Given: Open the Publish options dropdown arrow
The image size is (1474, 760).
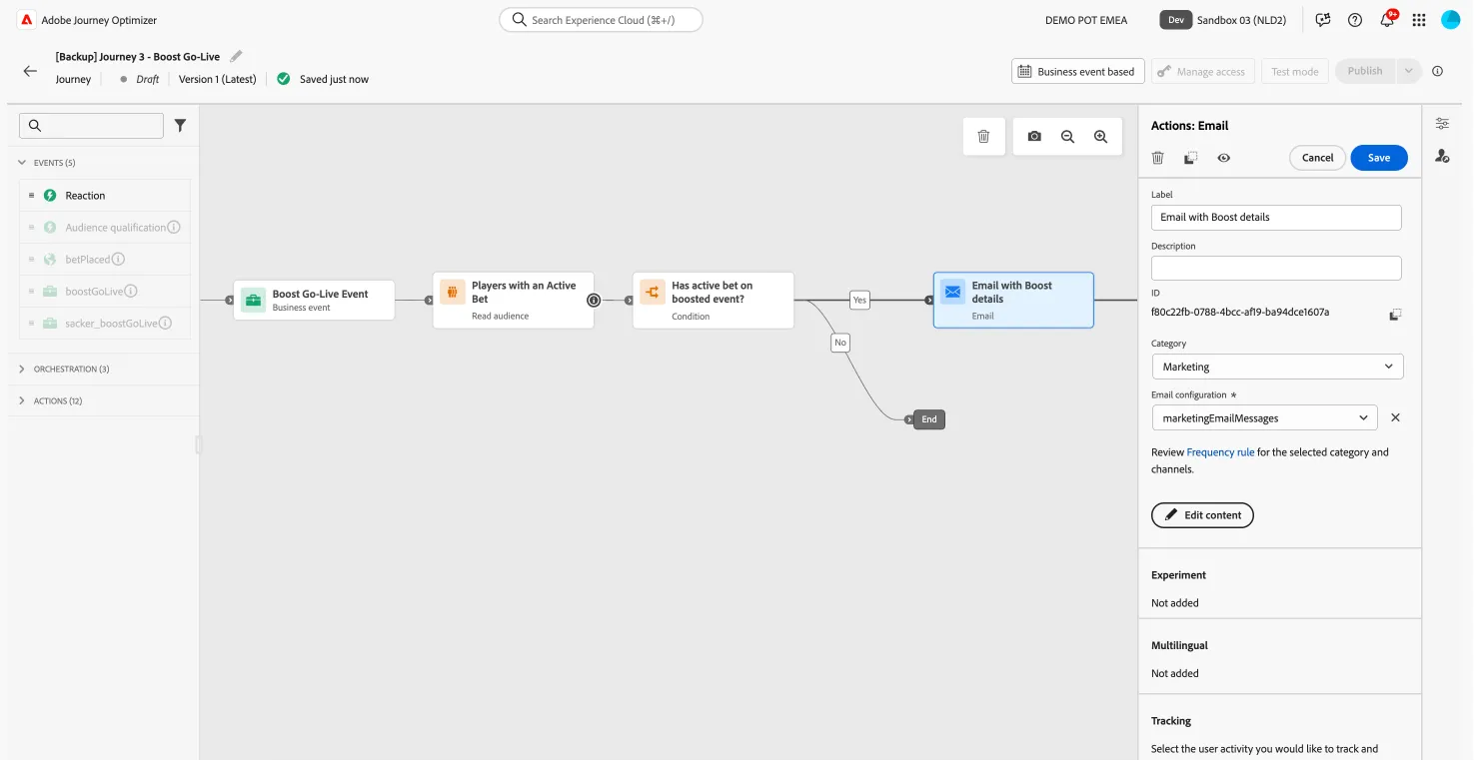Looking at the screenshot, I should 1408,71.
